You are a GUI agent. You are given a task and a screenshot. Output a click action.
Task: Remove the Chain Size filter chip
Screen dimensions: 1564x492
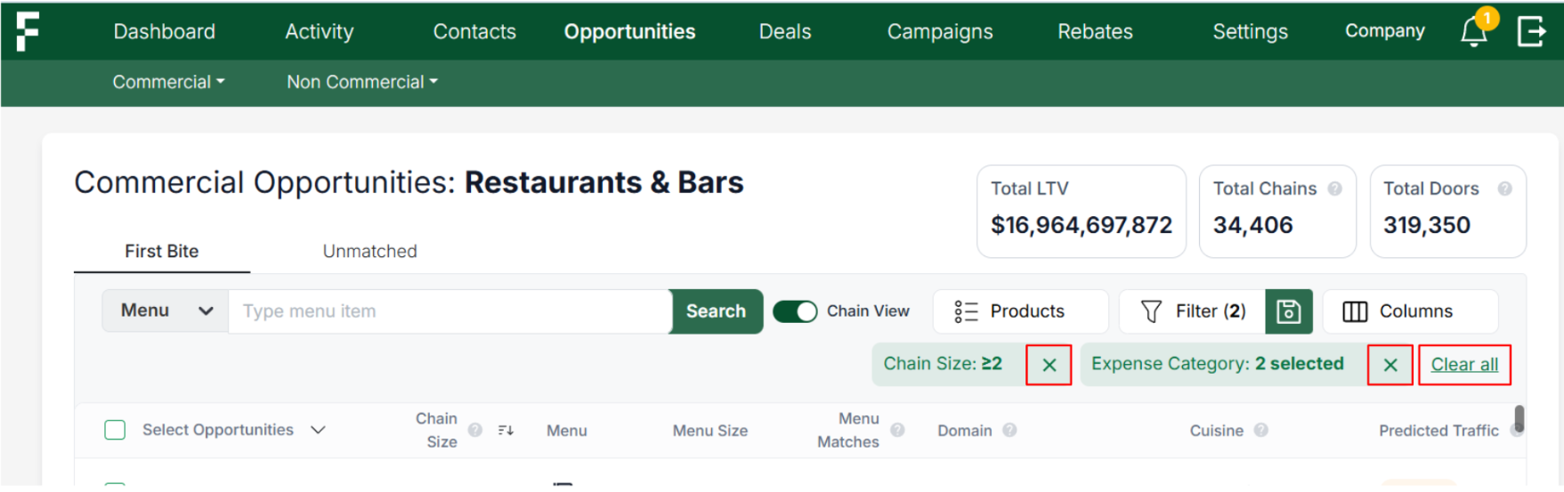pos(1049,365)
